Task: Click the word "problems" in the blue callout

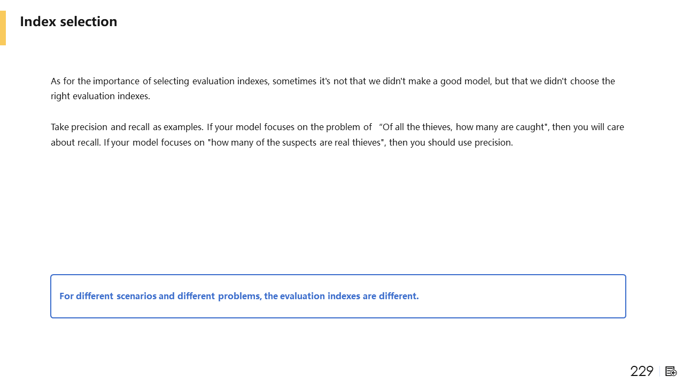Action: 239,296
